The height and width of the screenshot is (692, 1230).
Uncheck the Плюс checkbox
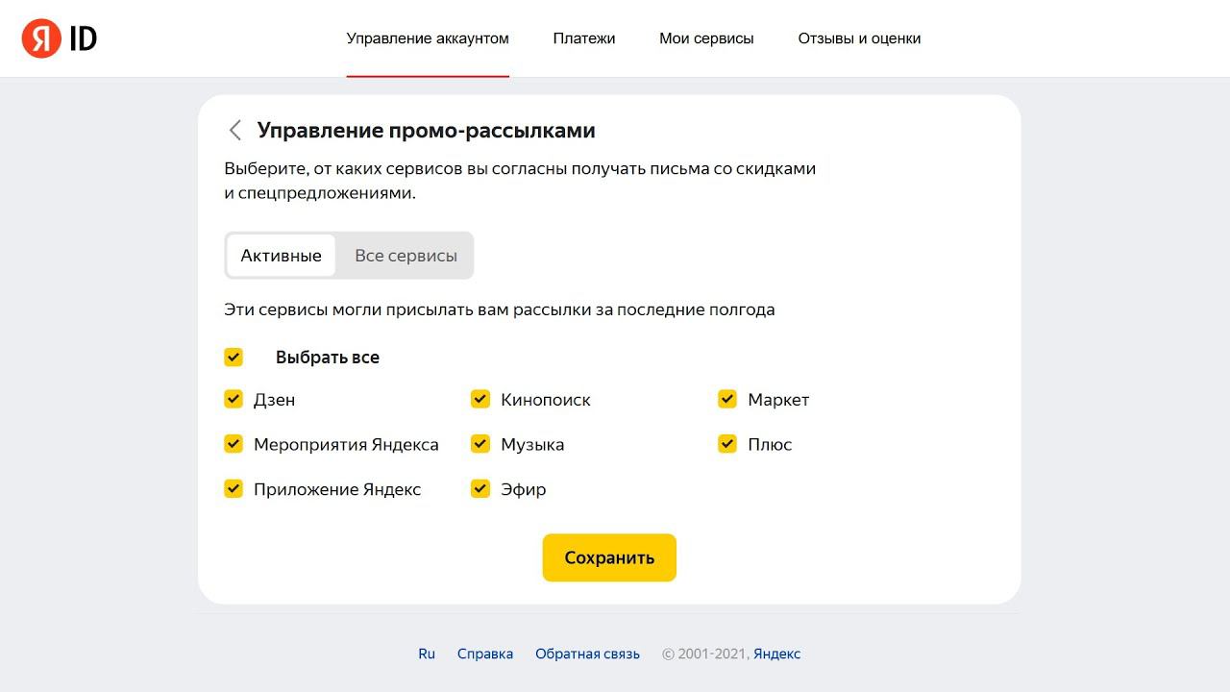[x=727, y=444]
